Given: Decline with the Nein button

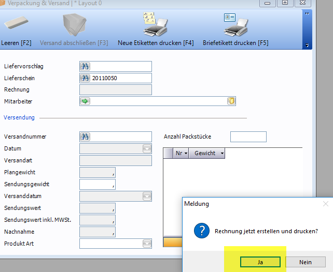Looking at the screenshot, I should coord(306,262).
